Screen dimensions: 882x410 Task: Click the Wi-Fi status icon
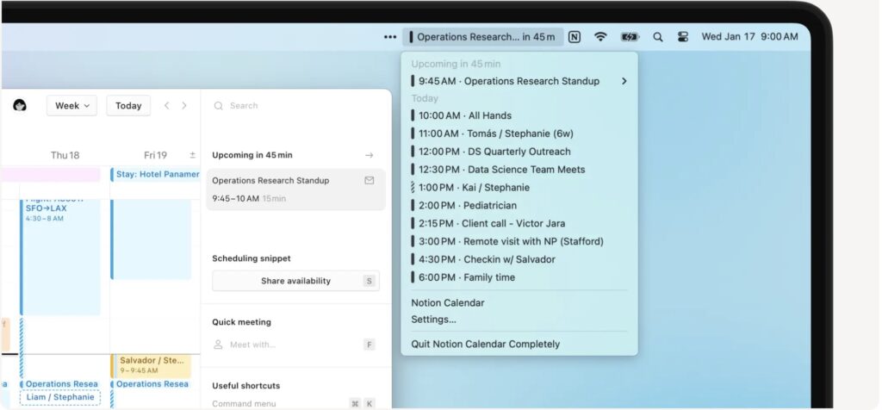600,37
